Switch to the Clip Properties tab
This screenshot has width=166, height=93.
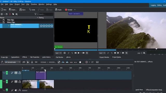(x=34, y=57)
